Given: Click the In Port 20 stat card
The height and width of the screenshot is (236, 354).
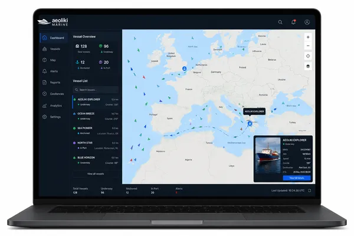Looking at the screenshot, I should pyautogui.click(x=105, y=64).
